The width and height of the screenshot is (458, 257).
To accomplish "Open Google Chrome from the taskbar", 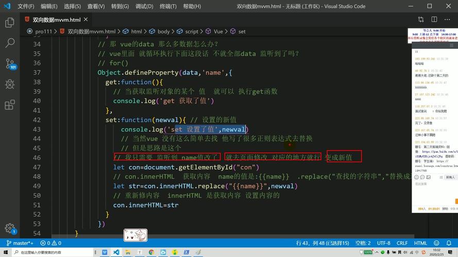I will pos(151,252).
